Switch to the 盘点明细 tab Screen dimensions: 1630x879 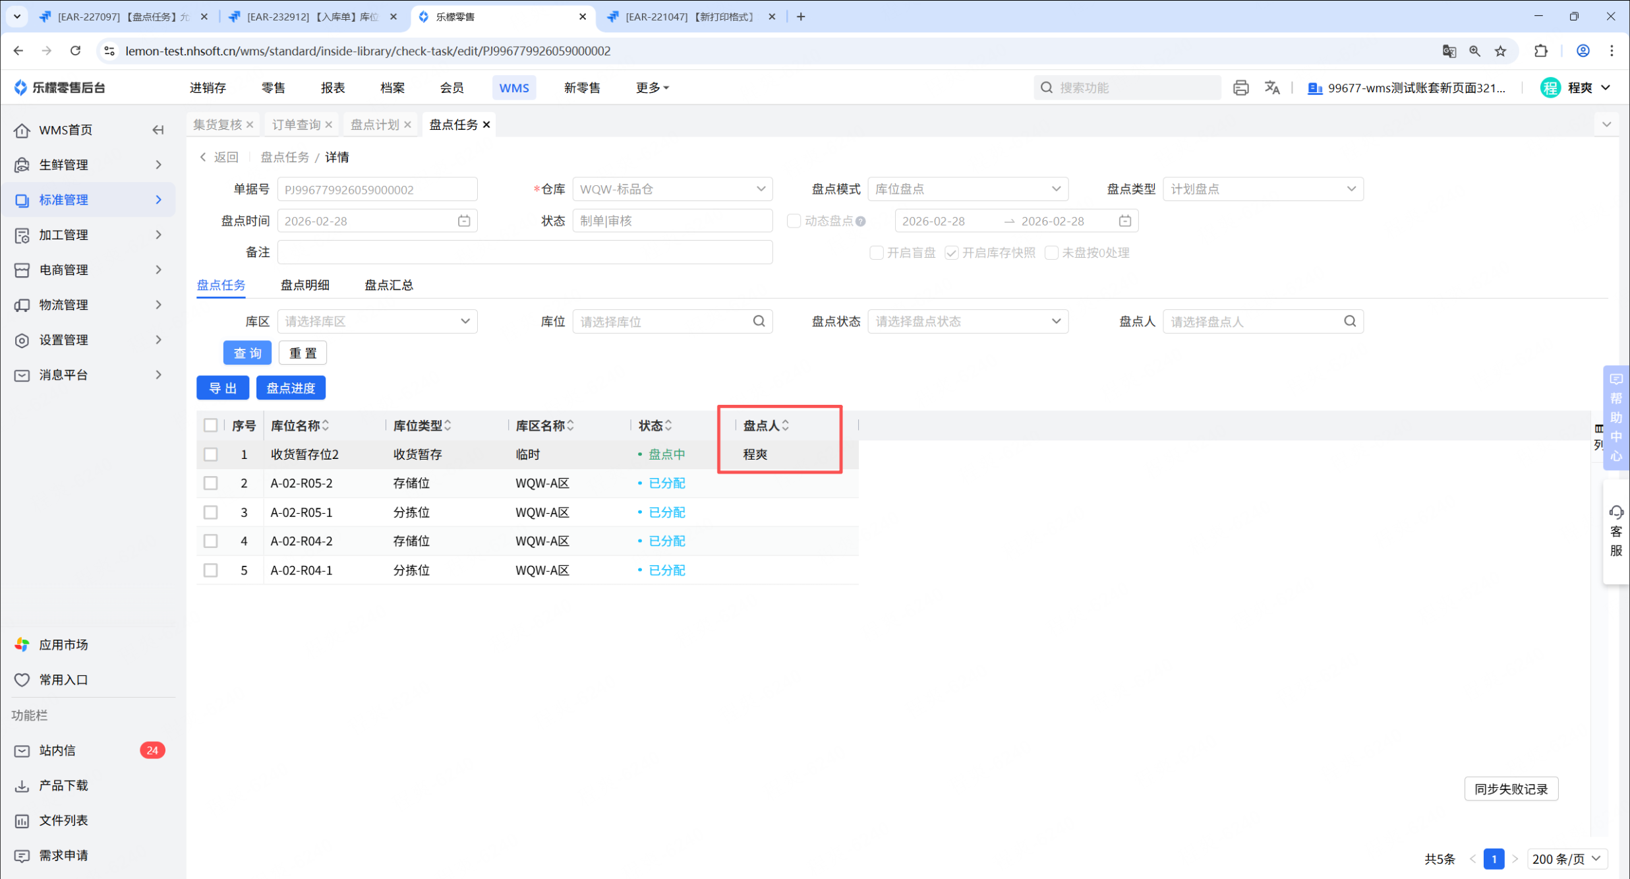pos(305,285)
